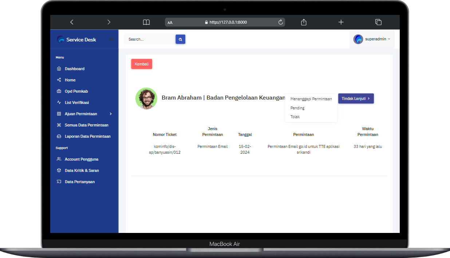Open Data Kritik & Saran in sidebar
Screen dimensions: 450x258
(82, 170)
